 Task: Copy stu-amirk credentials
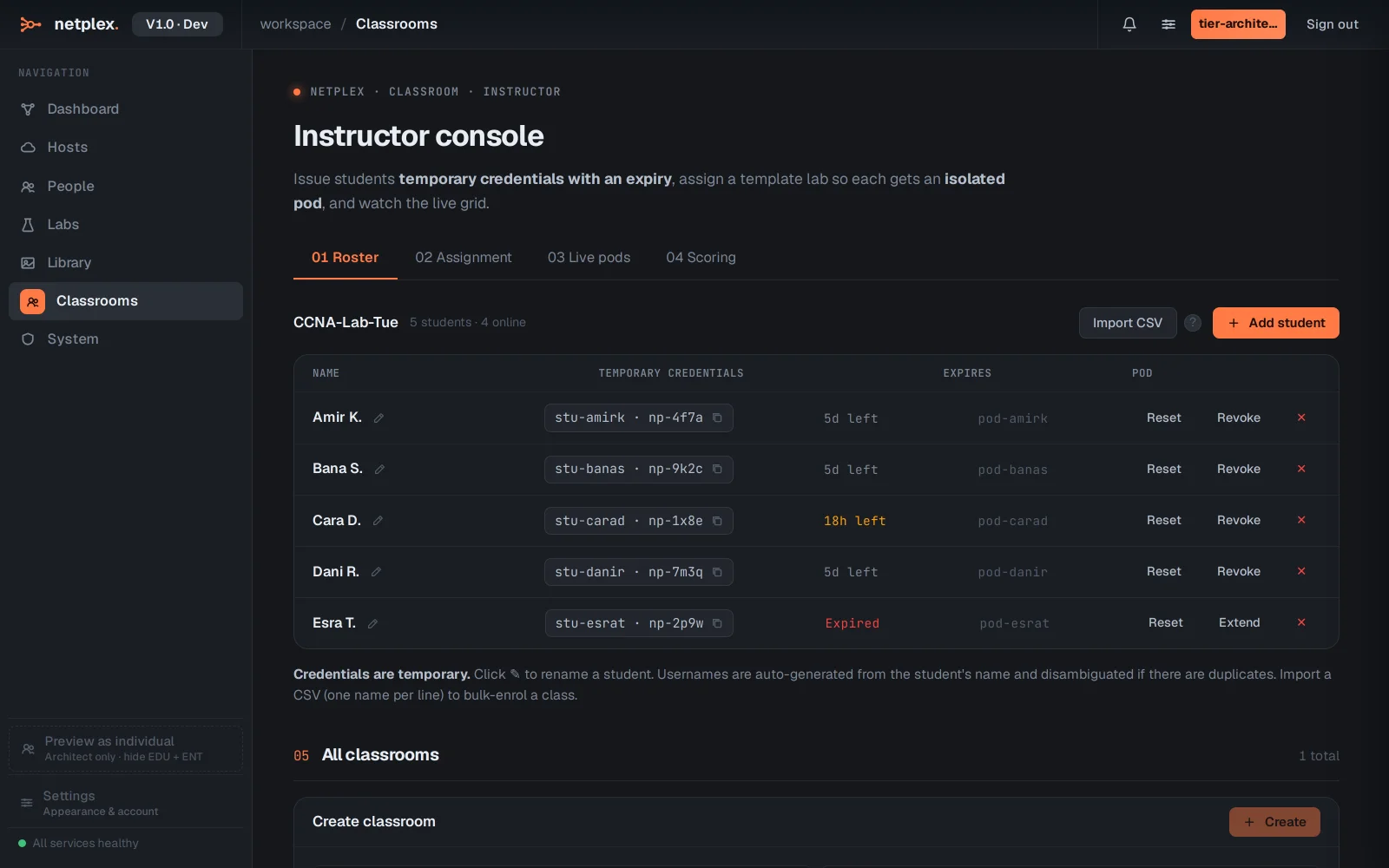click(717, 418)
